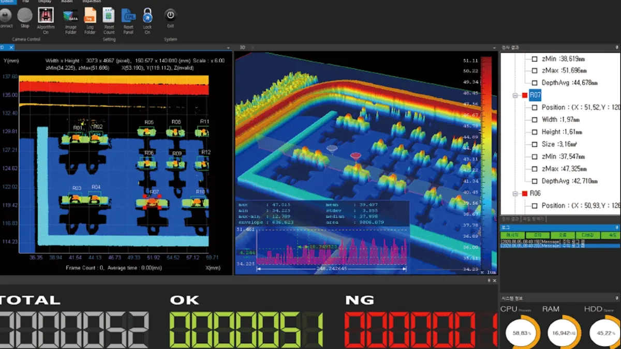Viewport: 621px width, 349px height.
Task: Check the zMin 38,619mm box
Action: [x=535, y=58]
